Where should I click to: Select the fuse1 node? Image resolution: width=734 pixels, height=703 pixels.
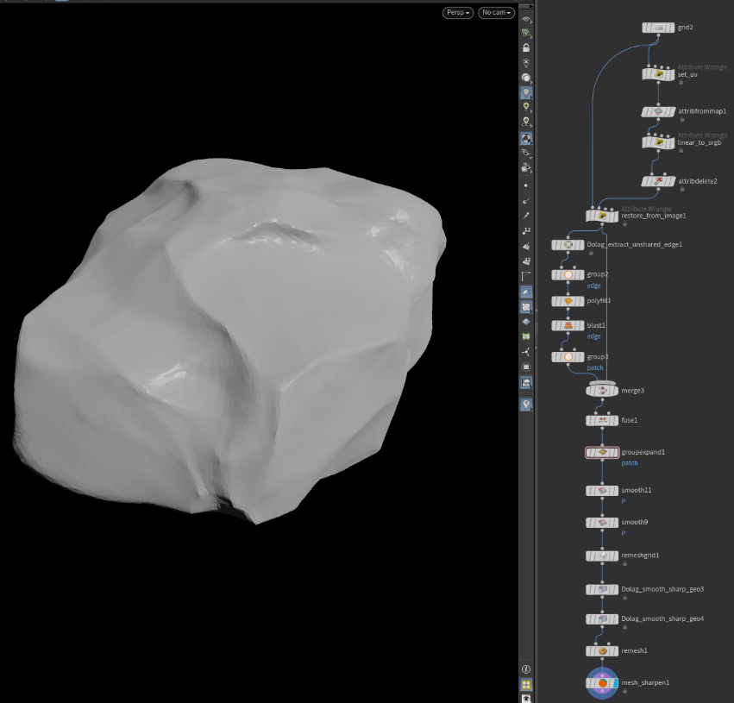(602, 420)
